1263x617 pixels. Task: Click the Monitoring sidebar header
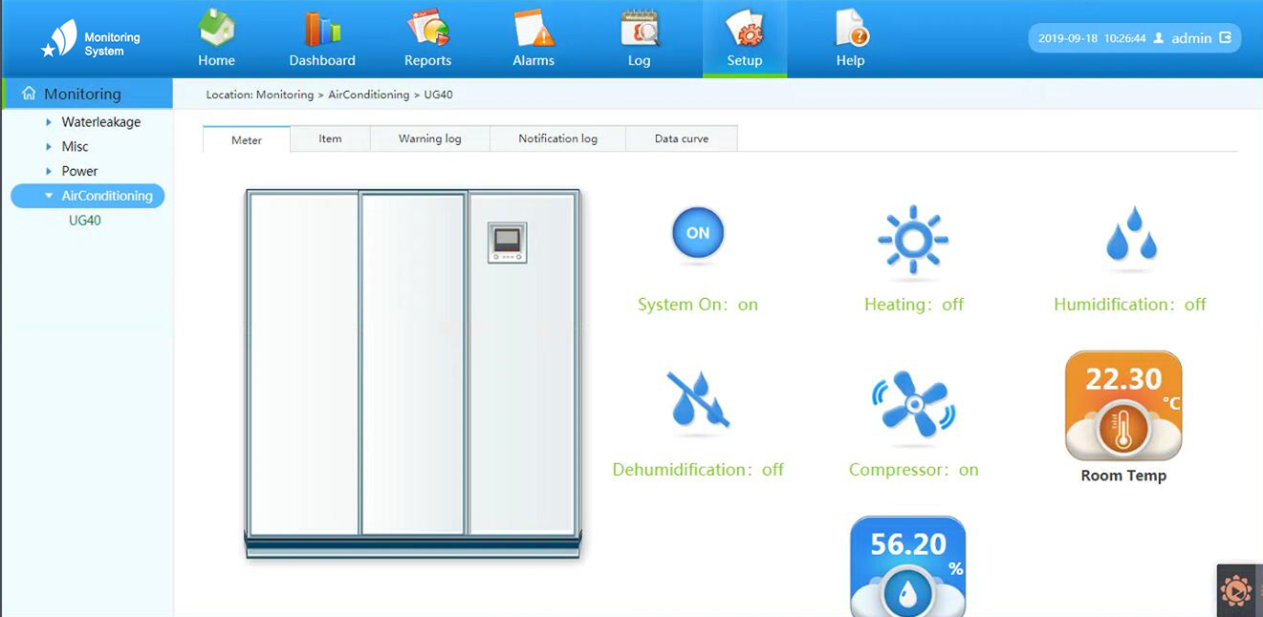click(x=83, y=94)
